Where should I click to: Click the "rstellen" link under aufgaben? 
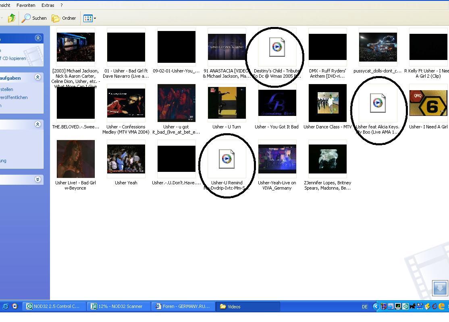pos(6,89)
